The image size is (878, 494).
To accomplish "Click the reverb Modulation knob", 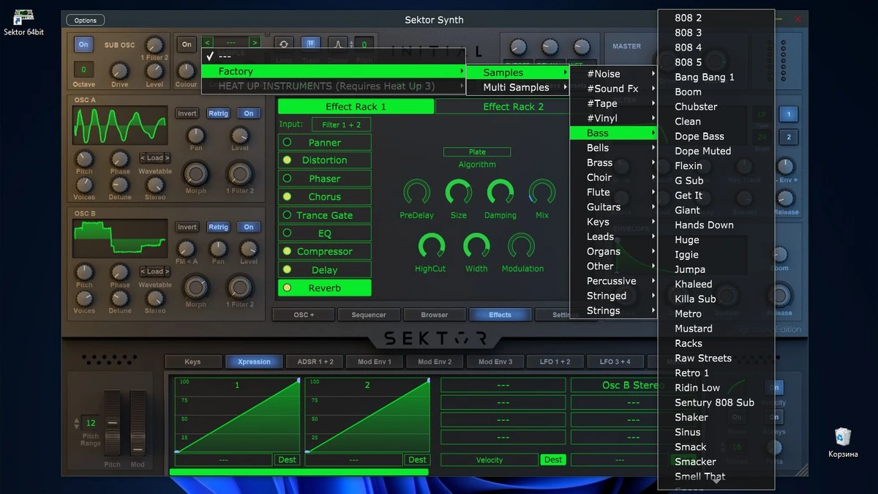I will [x=522, y=247].
